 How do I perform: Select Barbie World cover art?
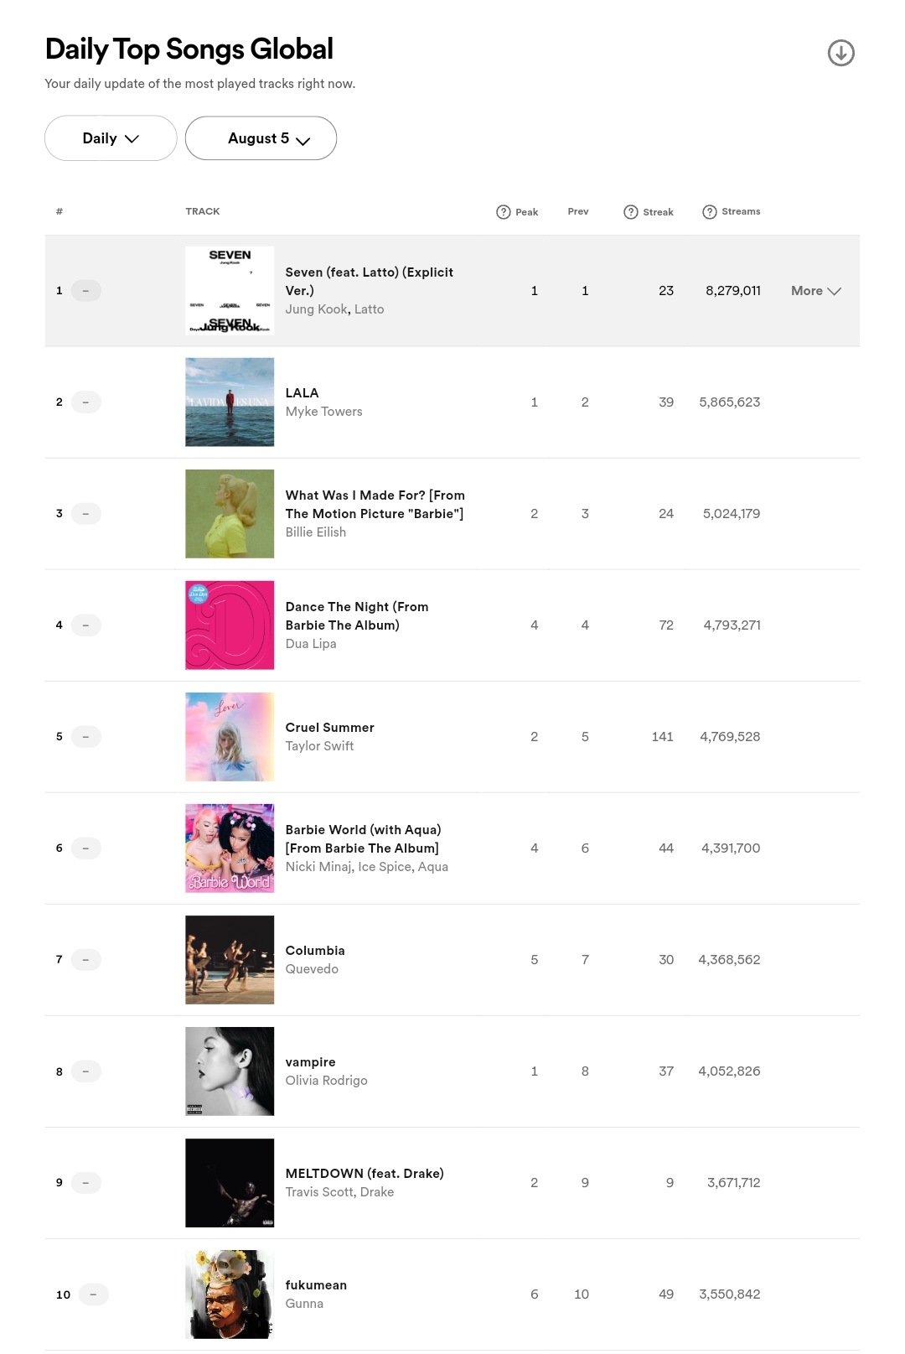[230, 848]
